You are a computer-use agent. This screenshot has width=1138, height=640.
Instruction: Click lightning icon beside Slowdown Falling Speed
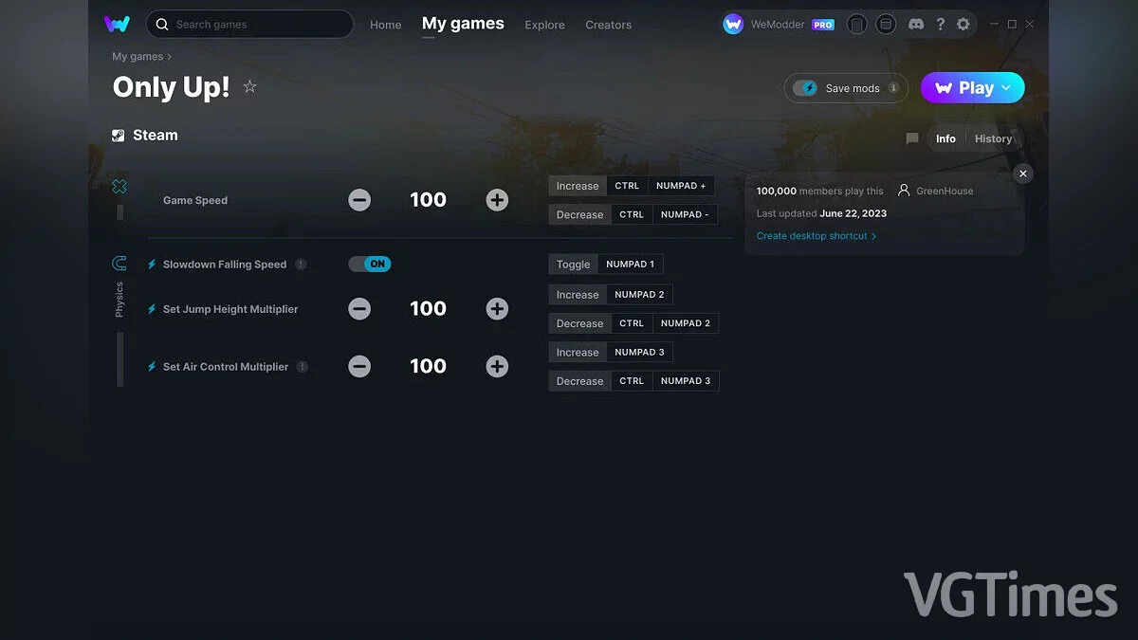152,265
